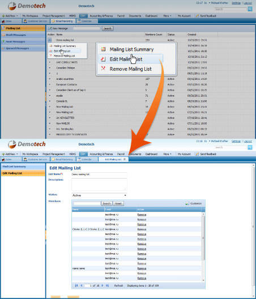The width and height of the screenshot is (256, 299).
Task: Open Sent Messages in the sidebar
Action: (23, 41)
